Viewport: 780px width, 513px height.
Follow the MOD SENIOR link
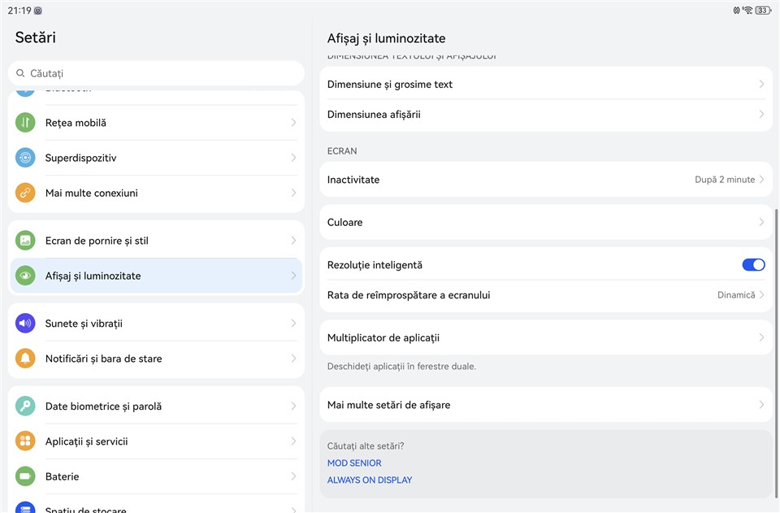[354, 463]
